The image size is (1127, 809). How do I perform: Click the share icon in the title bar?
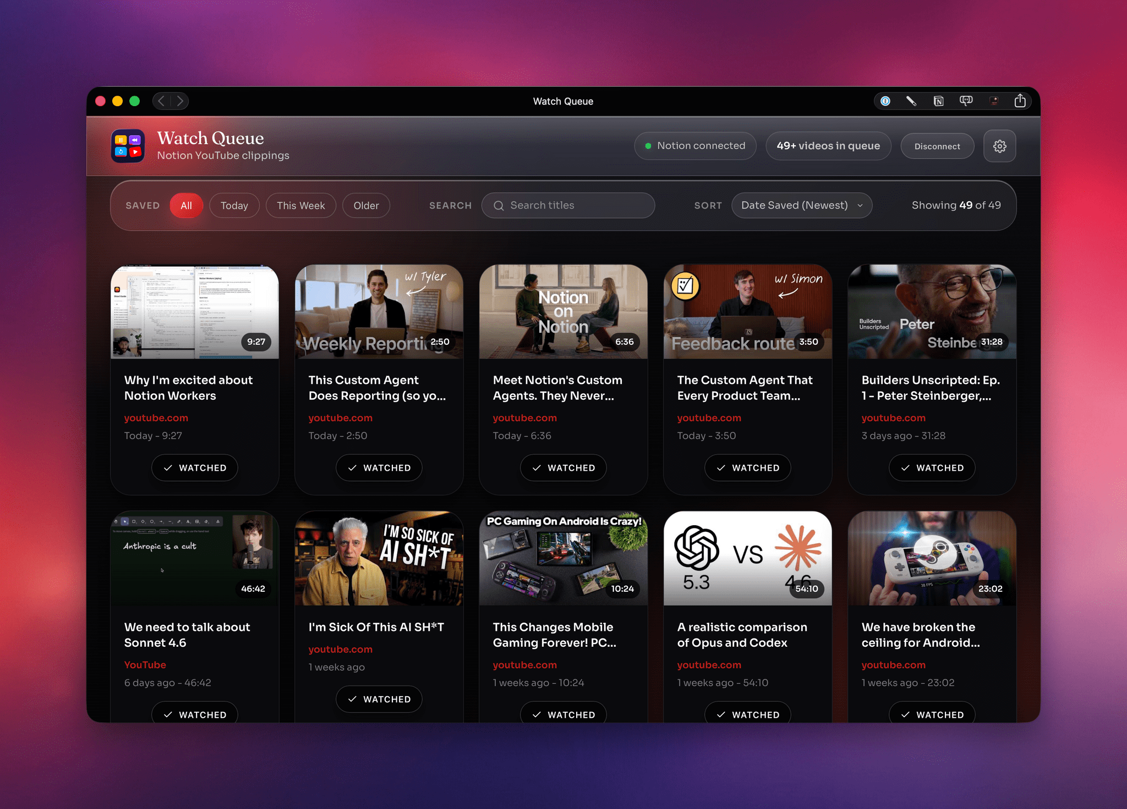click(x=1020, y=101)
